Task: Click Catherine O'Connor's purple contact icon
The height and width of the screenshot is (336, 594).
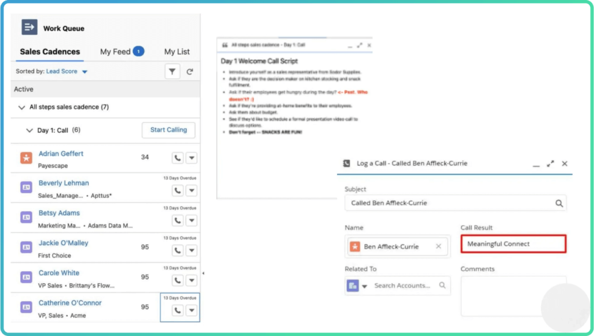Action: point(26,307)
